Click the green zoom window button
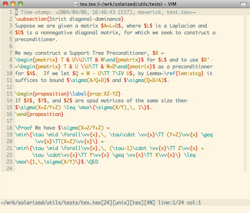 point(20,4)
